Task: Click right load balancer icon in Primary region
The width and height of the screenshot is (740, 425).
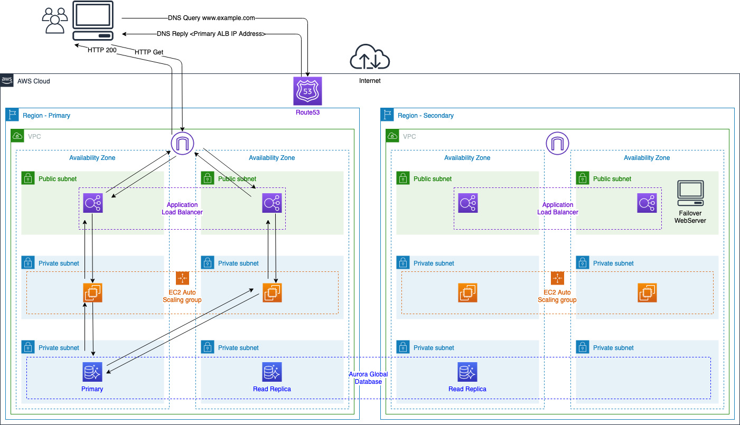Action: click(272, 203)
